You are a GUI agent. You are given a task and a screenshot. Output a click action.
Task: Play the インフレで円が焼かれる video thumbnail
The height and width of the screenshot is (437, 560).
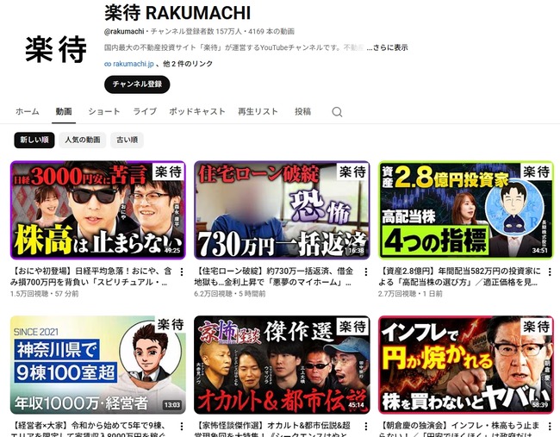[466, 365]
